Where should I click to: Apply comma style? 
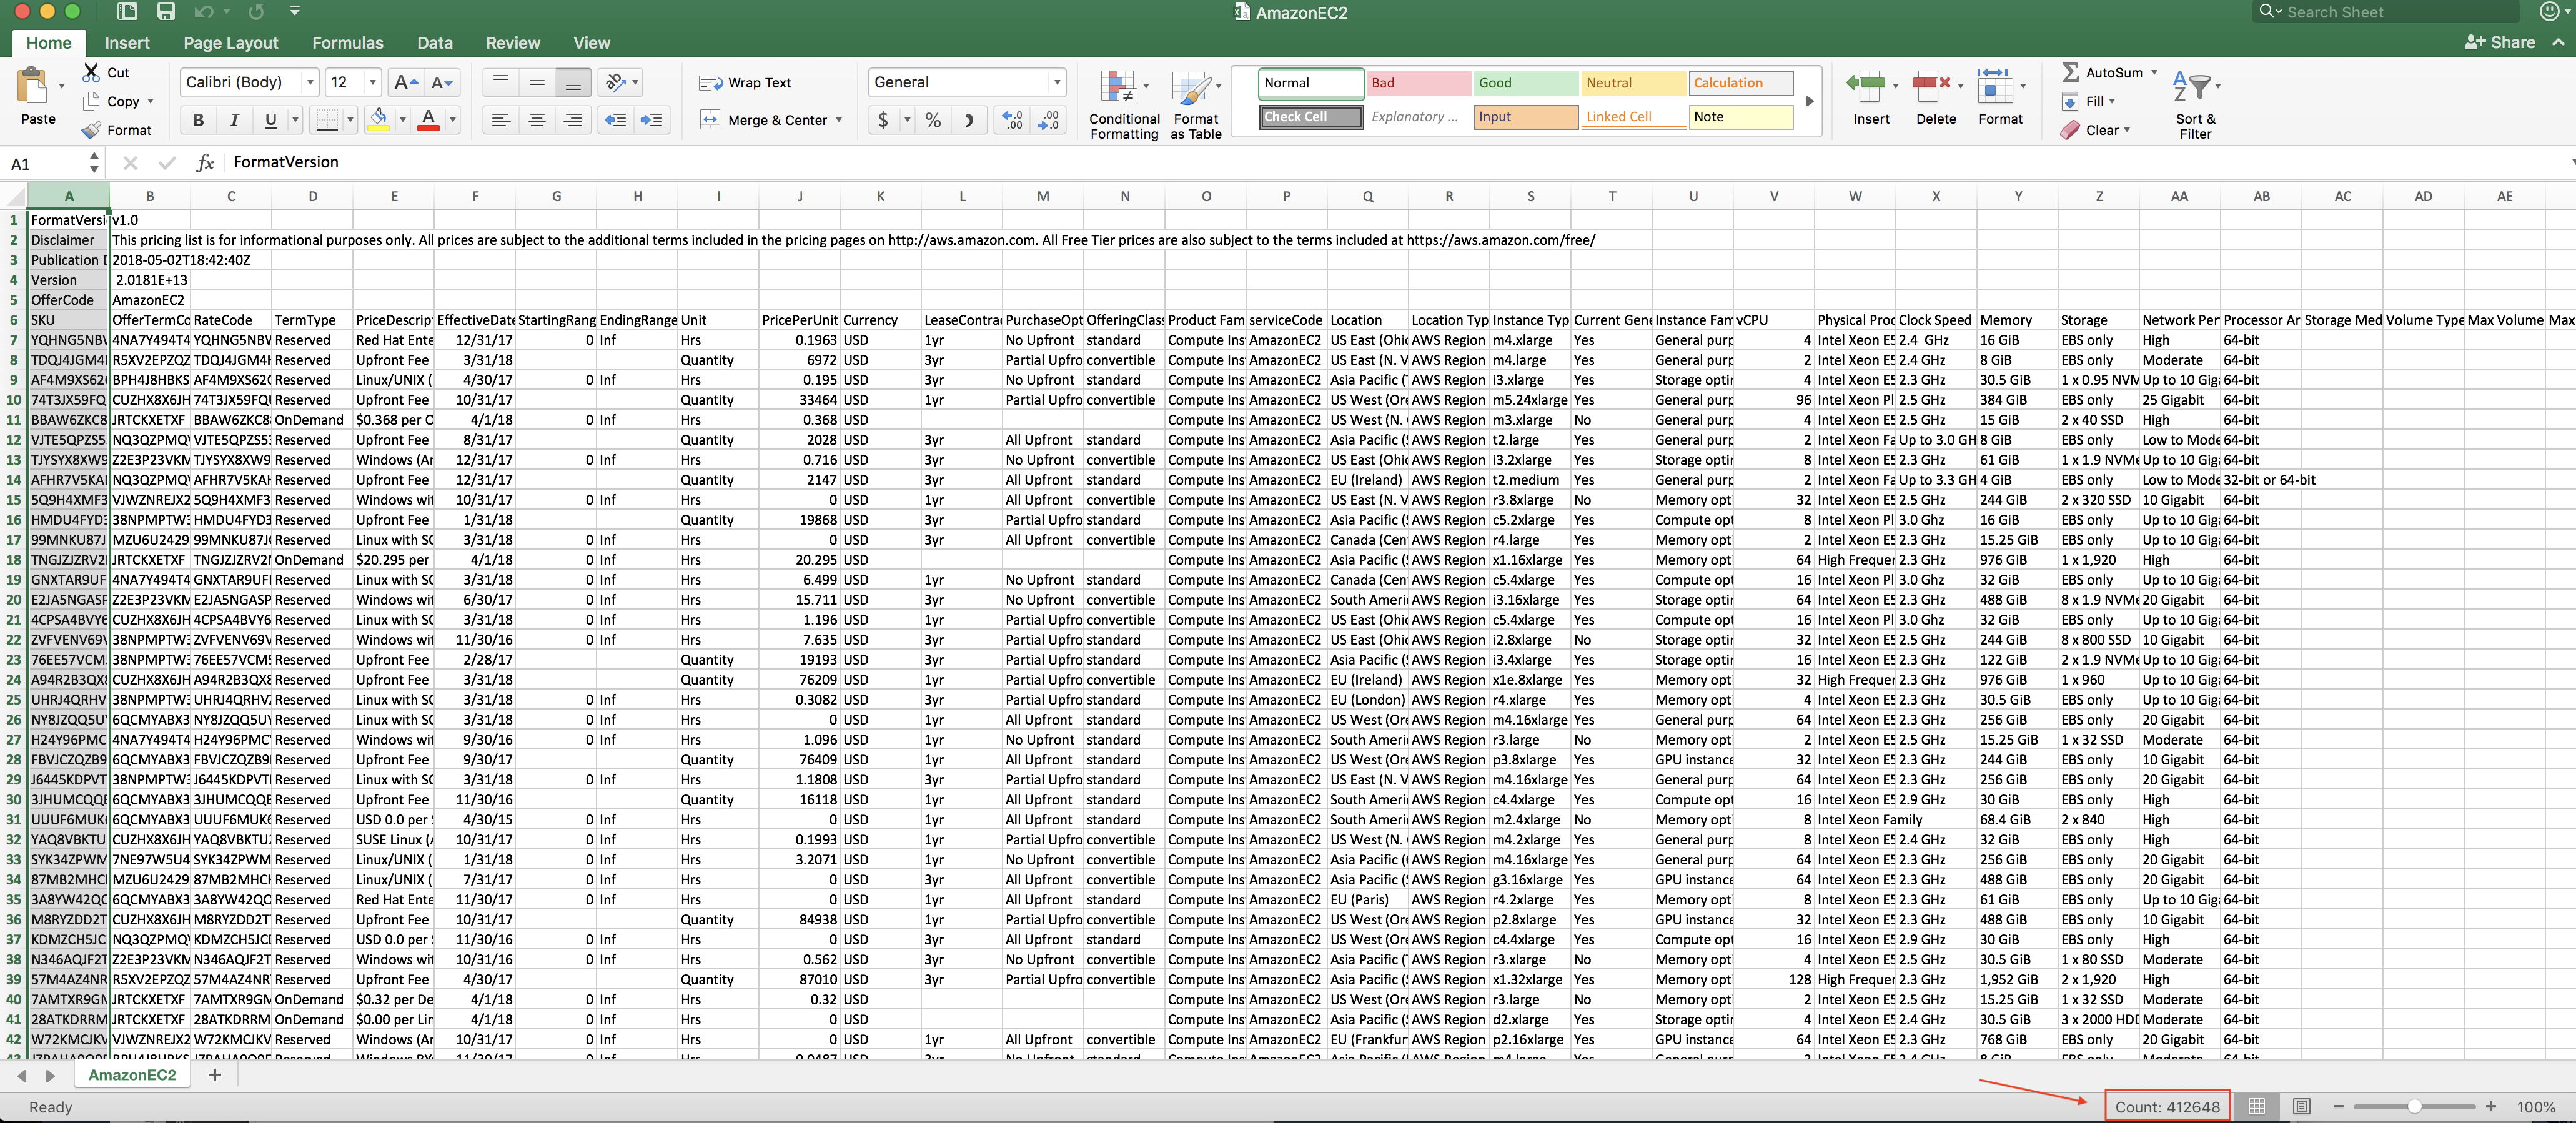968,120
